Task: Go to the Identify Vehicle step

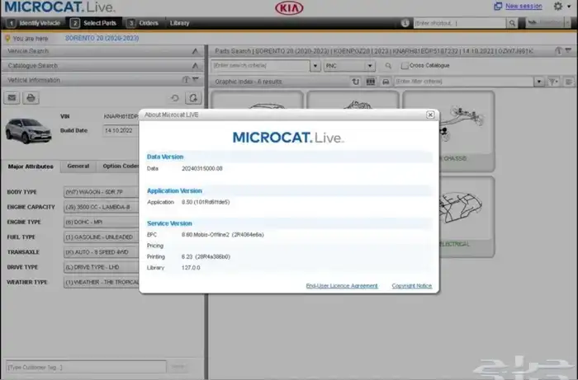Action: pyautogui.click(x=34, y=23)
